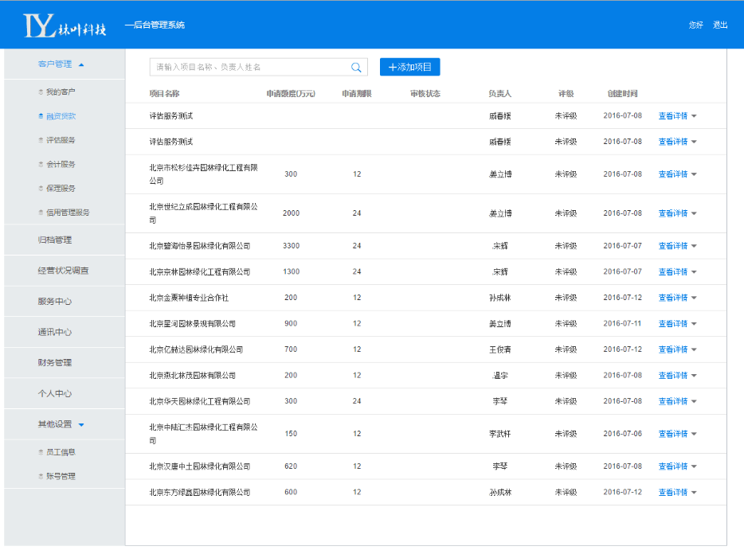Open the 查看详情 dropdown arrow for 北京燕北林茂园林有限公司

click(x=694, y=376)
